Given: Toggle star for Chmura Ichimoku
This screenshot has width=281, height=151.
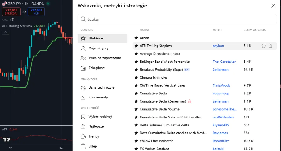Looking at the screenshot, I should [136, 77].
